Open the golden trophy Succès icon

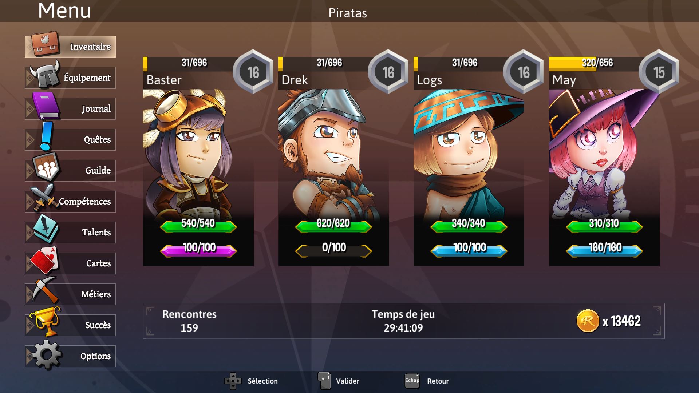tap(45, 321)
